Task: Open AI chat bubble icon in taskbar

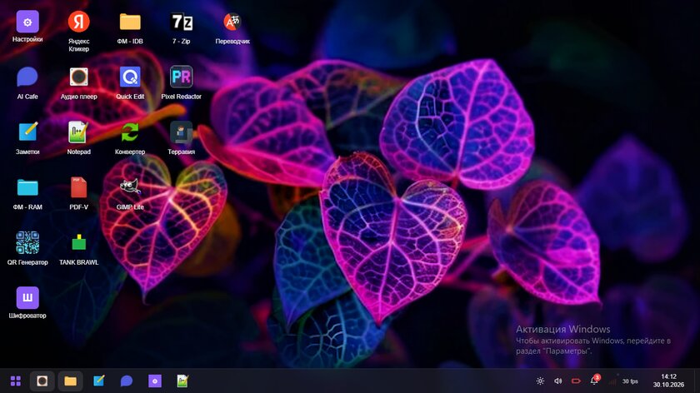Action: tap(127, 381)
